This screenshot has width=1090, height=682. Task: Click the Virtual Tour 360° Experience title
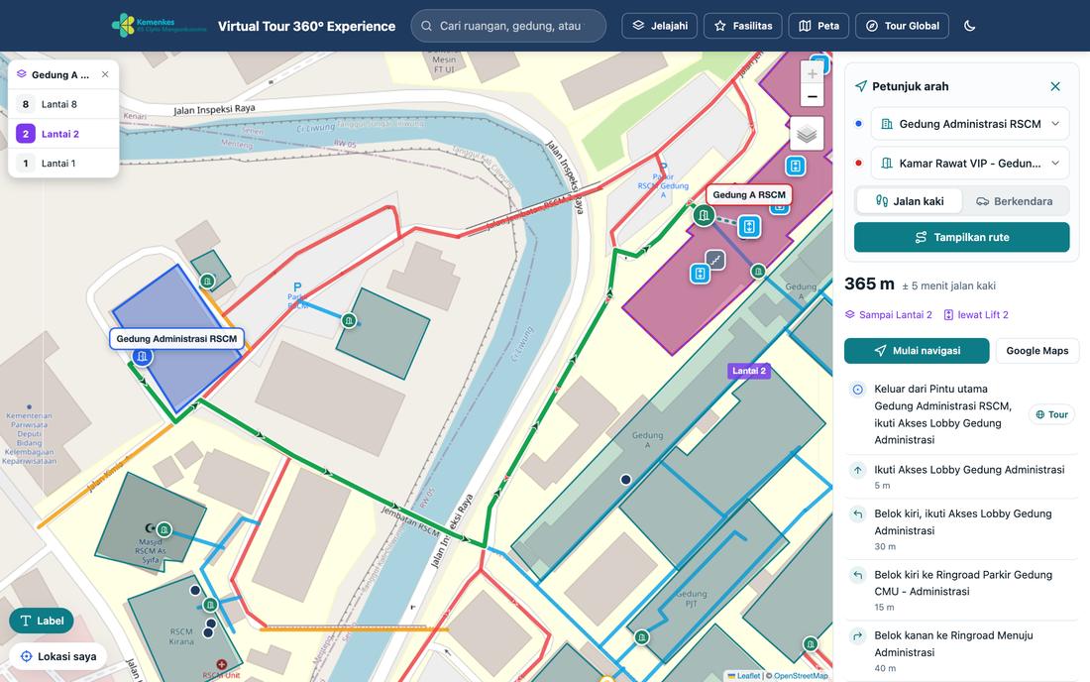click(x=306, y=27)
